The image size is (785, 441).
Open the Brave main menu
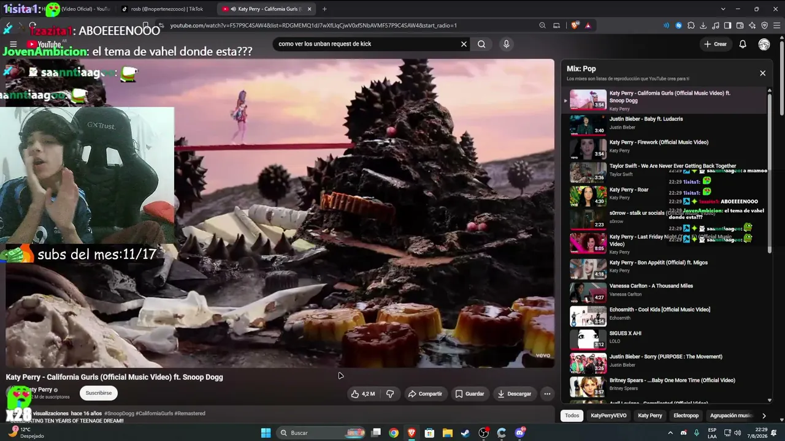[777, 26]
